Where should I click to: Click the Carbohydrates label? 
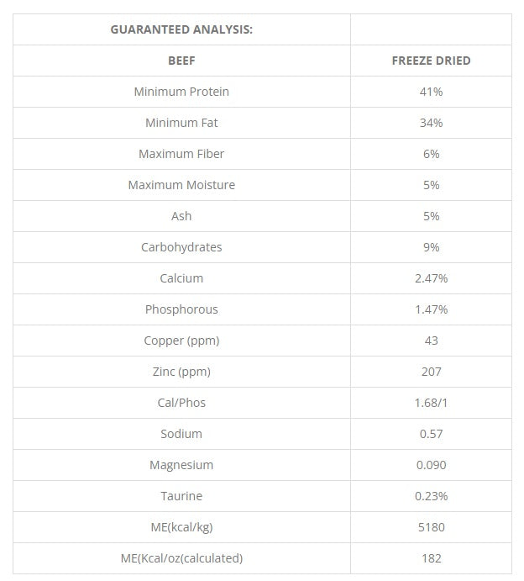point(181,247)
